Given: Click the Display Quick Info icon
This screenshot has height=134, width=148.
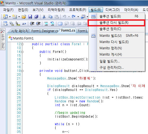Looking at the screenshot, I should click(x=18, y=24).
